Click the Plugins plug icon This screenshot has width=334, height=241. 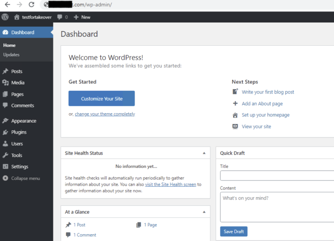(x=5, y=132)
